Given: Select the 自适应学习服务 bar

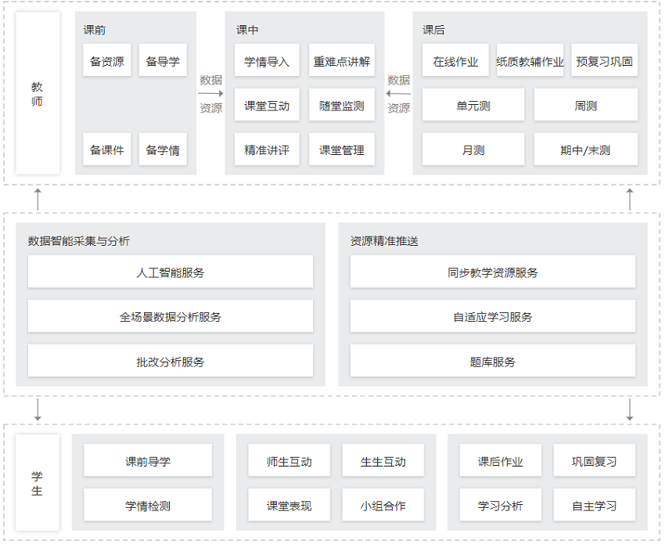Looking at the screenshot, I should (x=493, y=316).
